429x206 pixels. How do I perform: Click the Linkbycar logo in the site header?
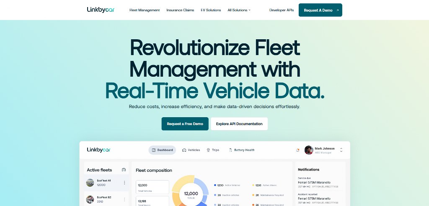101,10
